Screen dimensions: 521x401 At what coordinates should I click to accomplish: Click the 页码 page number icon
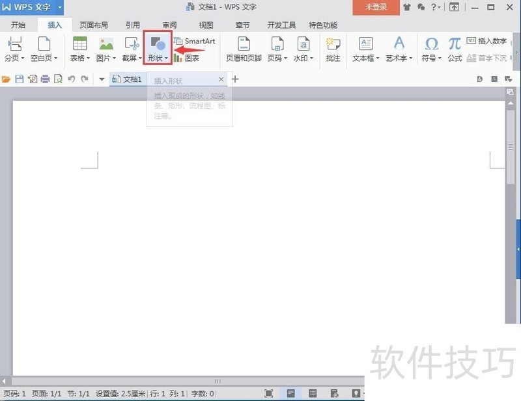click(x=277, y=44)
